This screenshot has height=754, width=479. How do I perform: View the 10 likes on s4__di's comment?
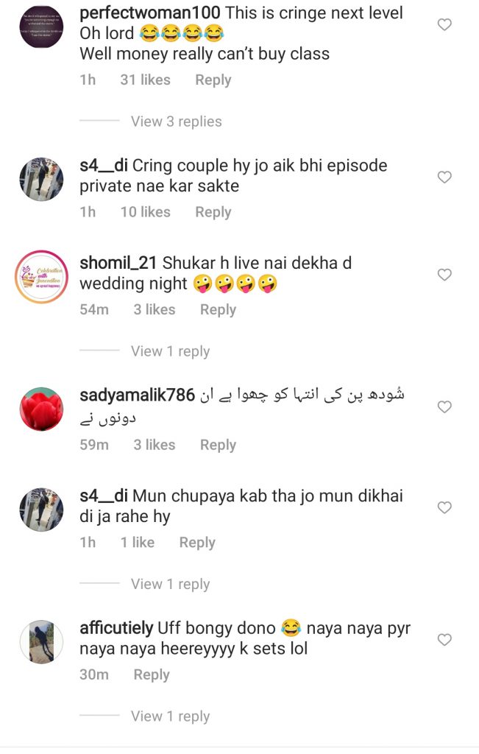tap(145, 212)
